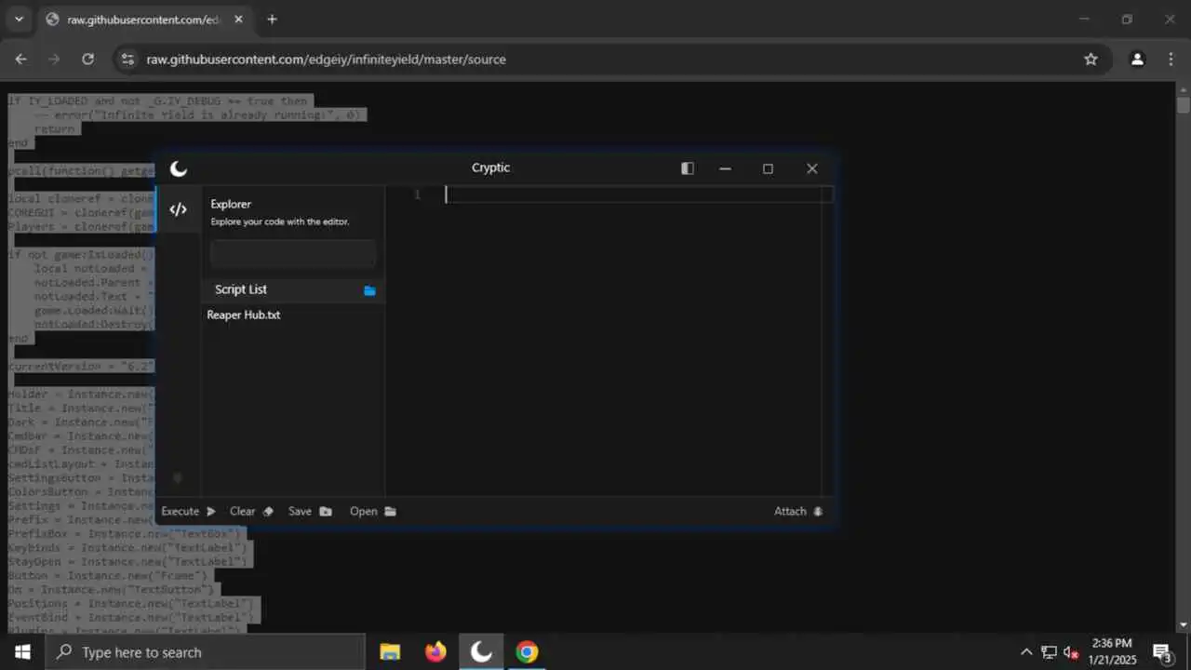Click the network icon in the tray
Image resolution: width=1191 pixels, height=670 pixels.
coord(1049,651)
